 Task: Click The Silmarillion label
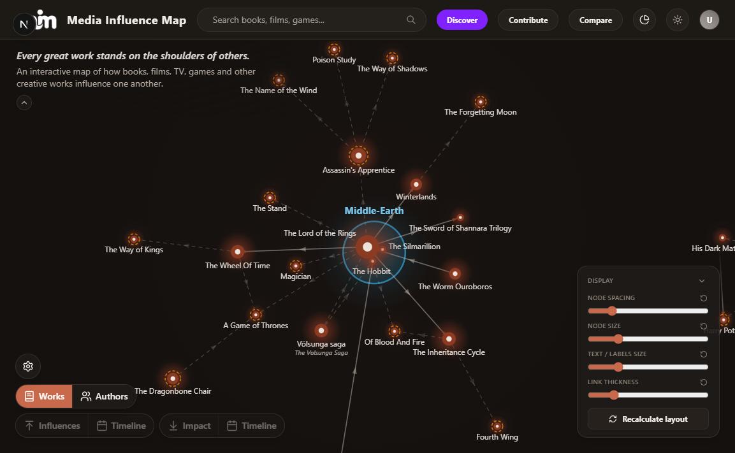(x=414, y=247)
